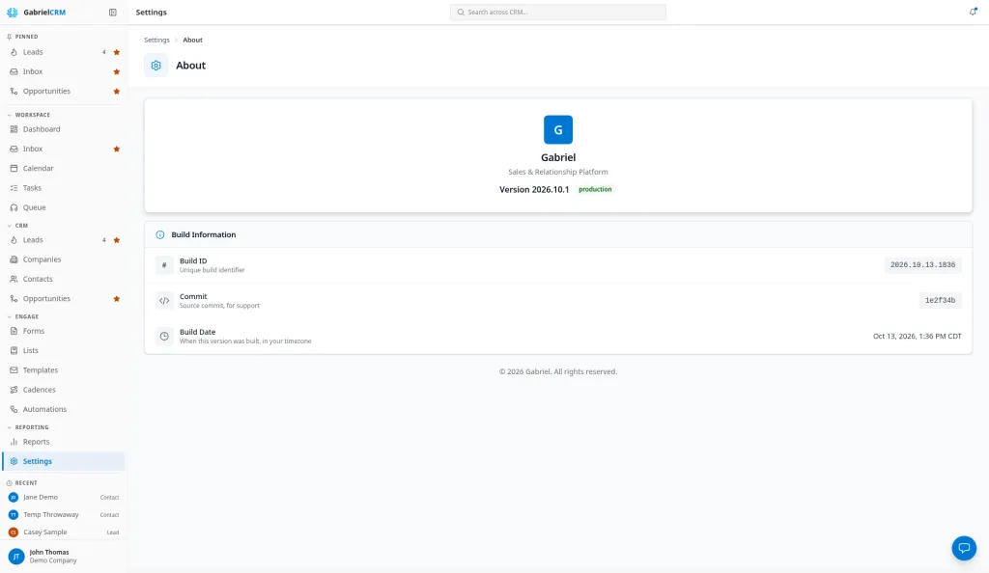This screenshot has width=989, height=573.
Task: Click the JT user avatar
Action: 16,556
